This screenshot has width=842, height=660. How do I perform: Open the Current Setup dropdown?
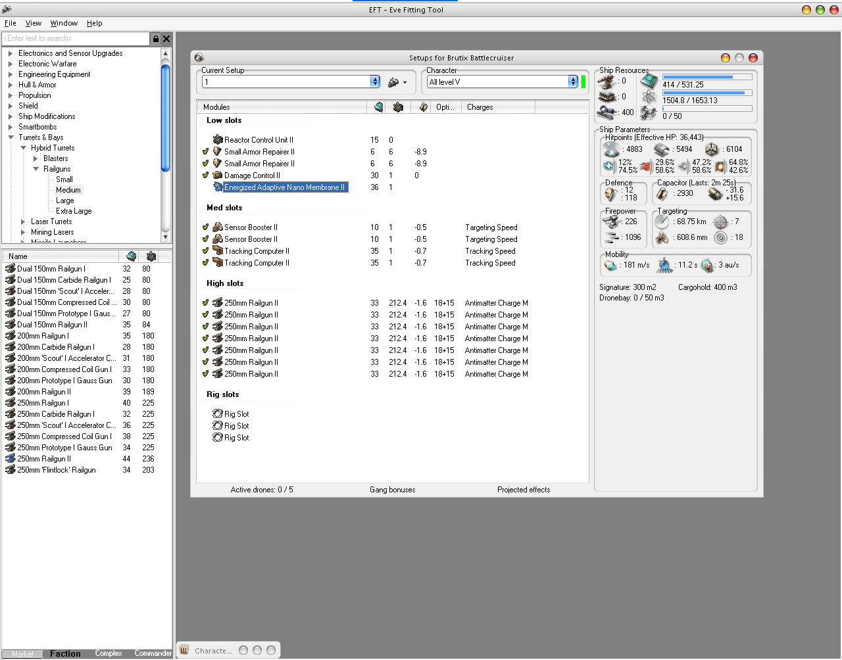pyautogui.click(x=375, y=82)
